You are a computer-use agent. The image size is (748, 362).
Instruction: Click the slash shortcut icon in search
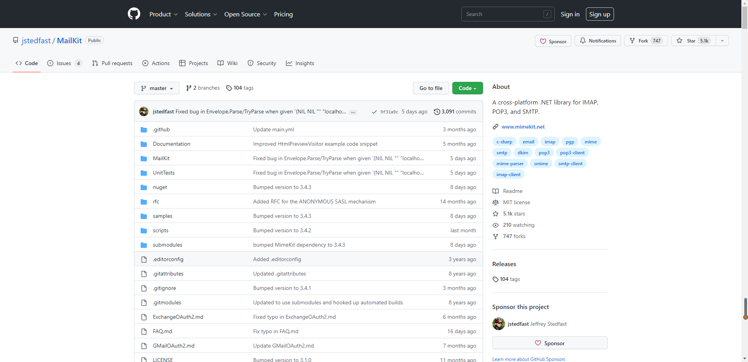[x=547, y=14]
